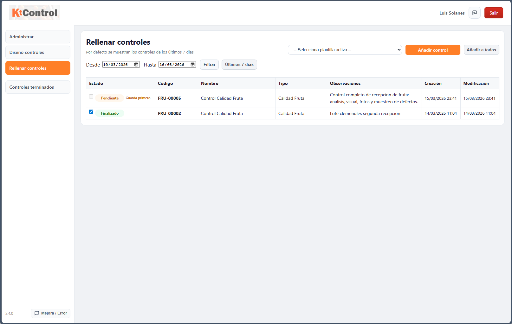Open calendar picker in Hasta date field
Screen dimensions: 512x324
[192, 65]
